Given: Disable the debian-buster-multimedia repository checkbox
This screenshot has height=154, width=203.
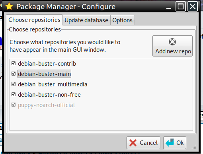Looking at the screenshot, I should pos(14,84).
